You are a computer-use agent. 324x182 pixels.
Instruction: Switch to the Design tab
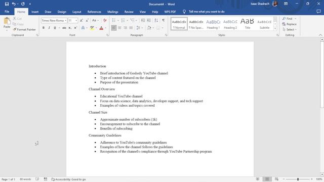click(62, 12)
